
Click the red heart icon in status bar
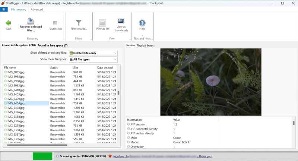(110, 156)
